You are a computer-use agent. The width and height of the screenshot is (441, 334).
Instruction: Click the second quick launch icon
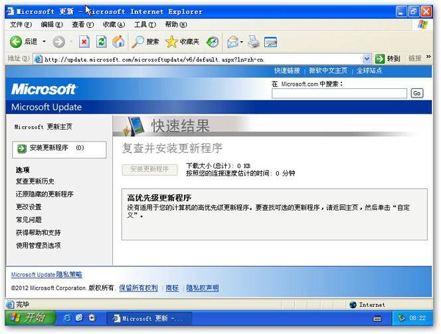pos(79,318)
